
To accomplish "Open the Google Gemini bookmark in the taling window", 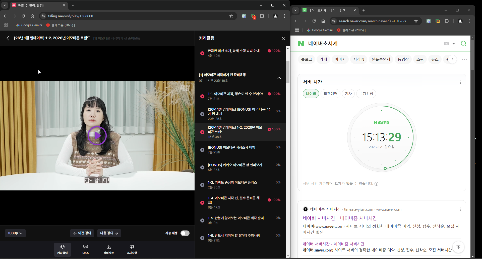I will point(29,25).
